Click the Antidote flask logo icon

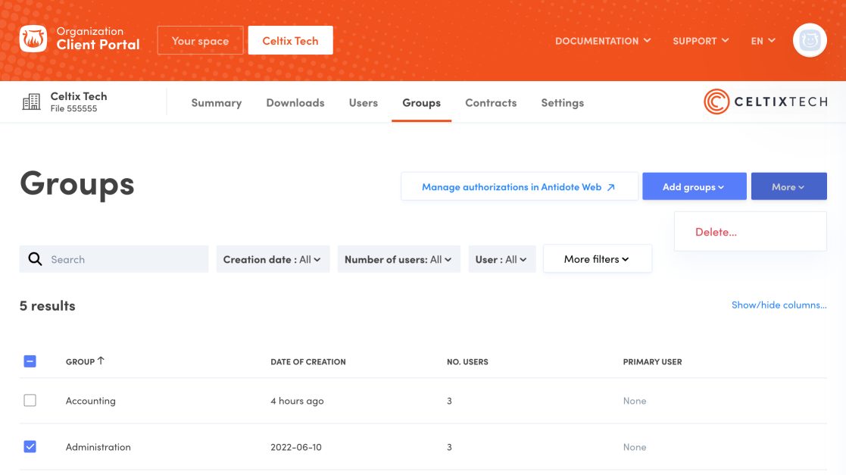(33, 39)
